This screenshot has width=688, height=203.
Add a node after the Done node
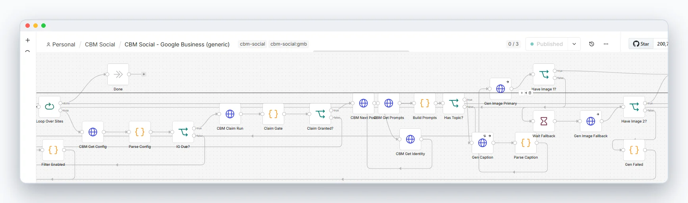point(144,74)
